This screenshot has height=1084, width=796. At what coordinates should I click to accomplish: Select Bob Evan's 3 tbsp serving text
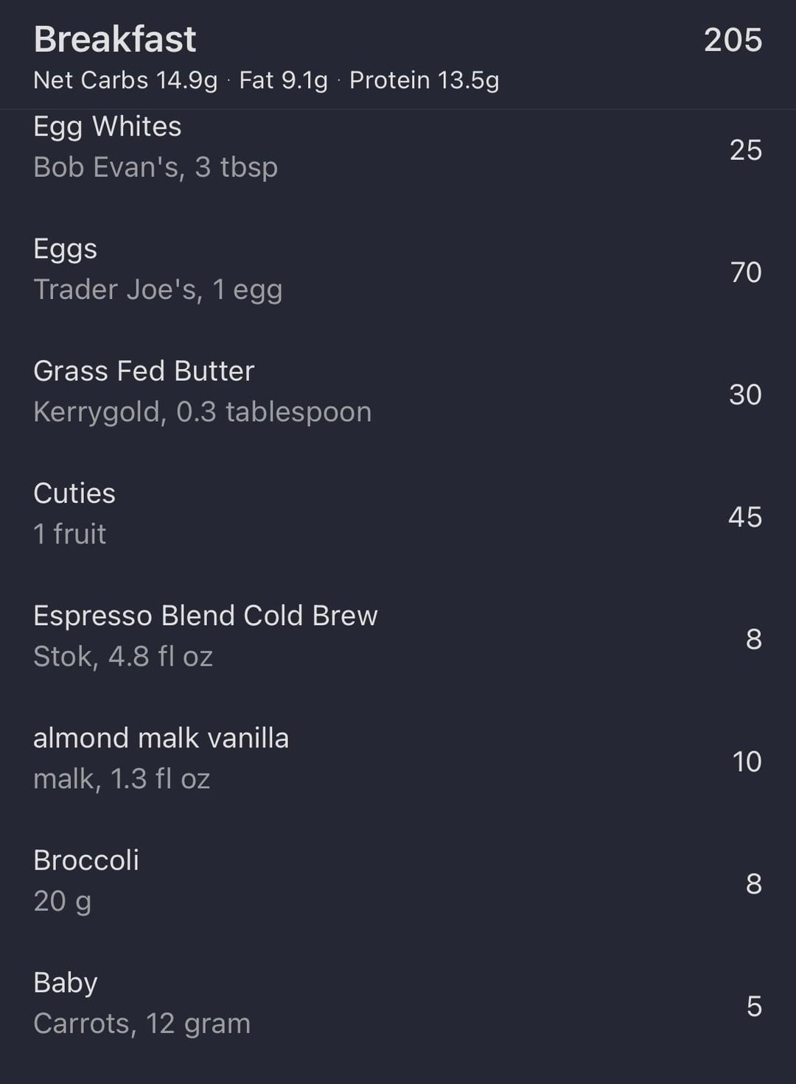pyautogui.click(x=156, y=167)
